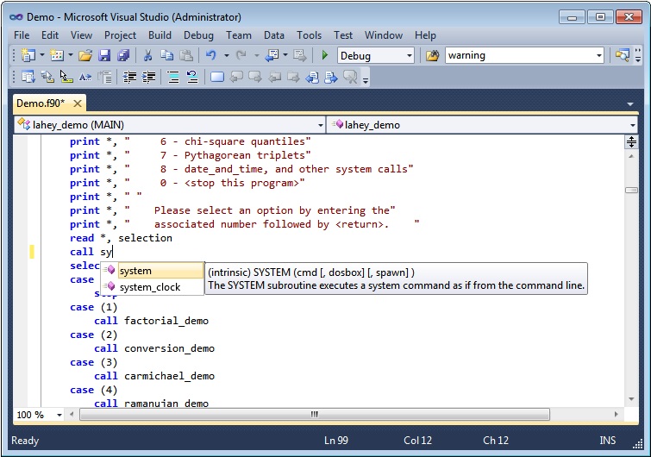Undo the last edit with blue arrow

click(x=211, y=55)
